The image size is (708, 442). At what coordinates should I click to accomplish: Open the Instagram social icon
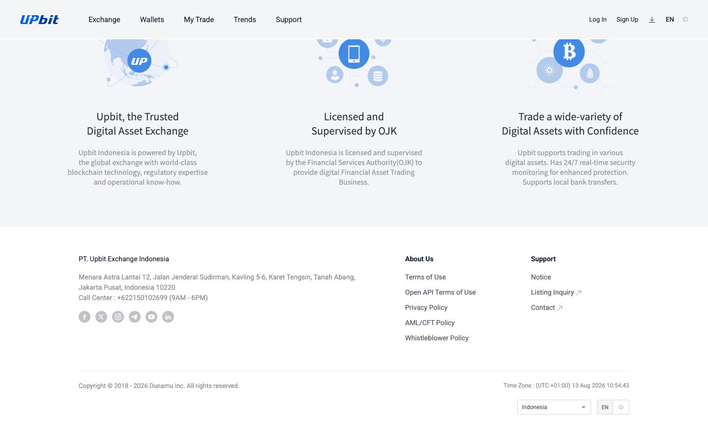click(118, 317)
